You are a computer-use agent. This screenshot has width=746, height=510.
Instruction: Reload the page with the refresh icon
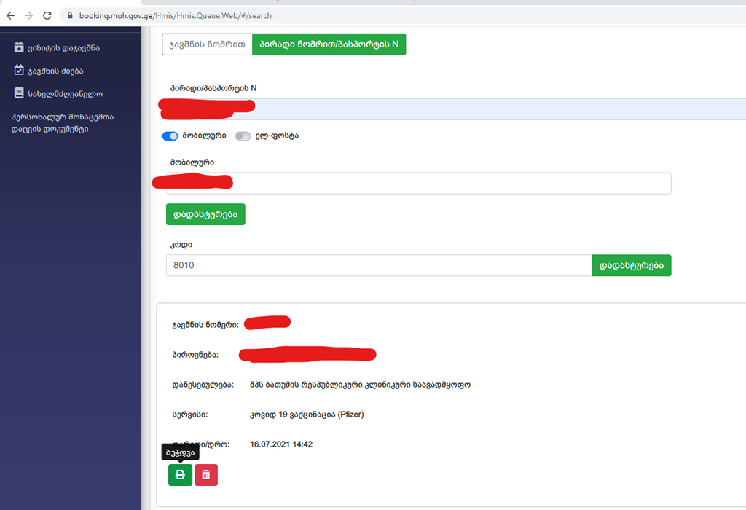point(47,16)
